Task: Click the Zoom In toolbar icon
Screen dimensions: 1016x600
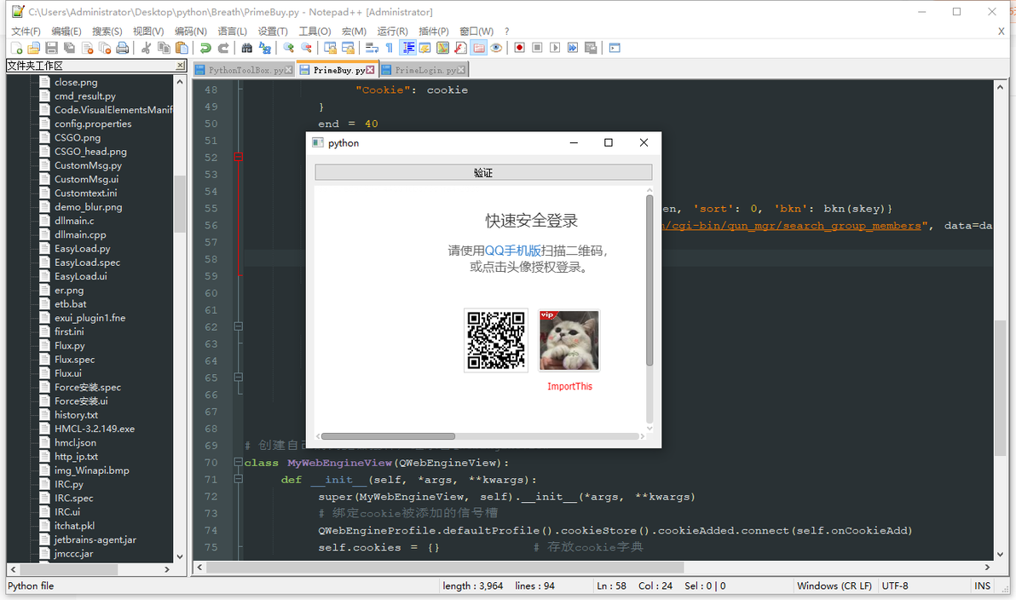Action: click(288, 48)
